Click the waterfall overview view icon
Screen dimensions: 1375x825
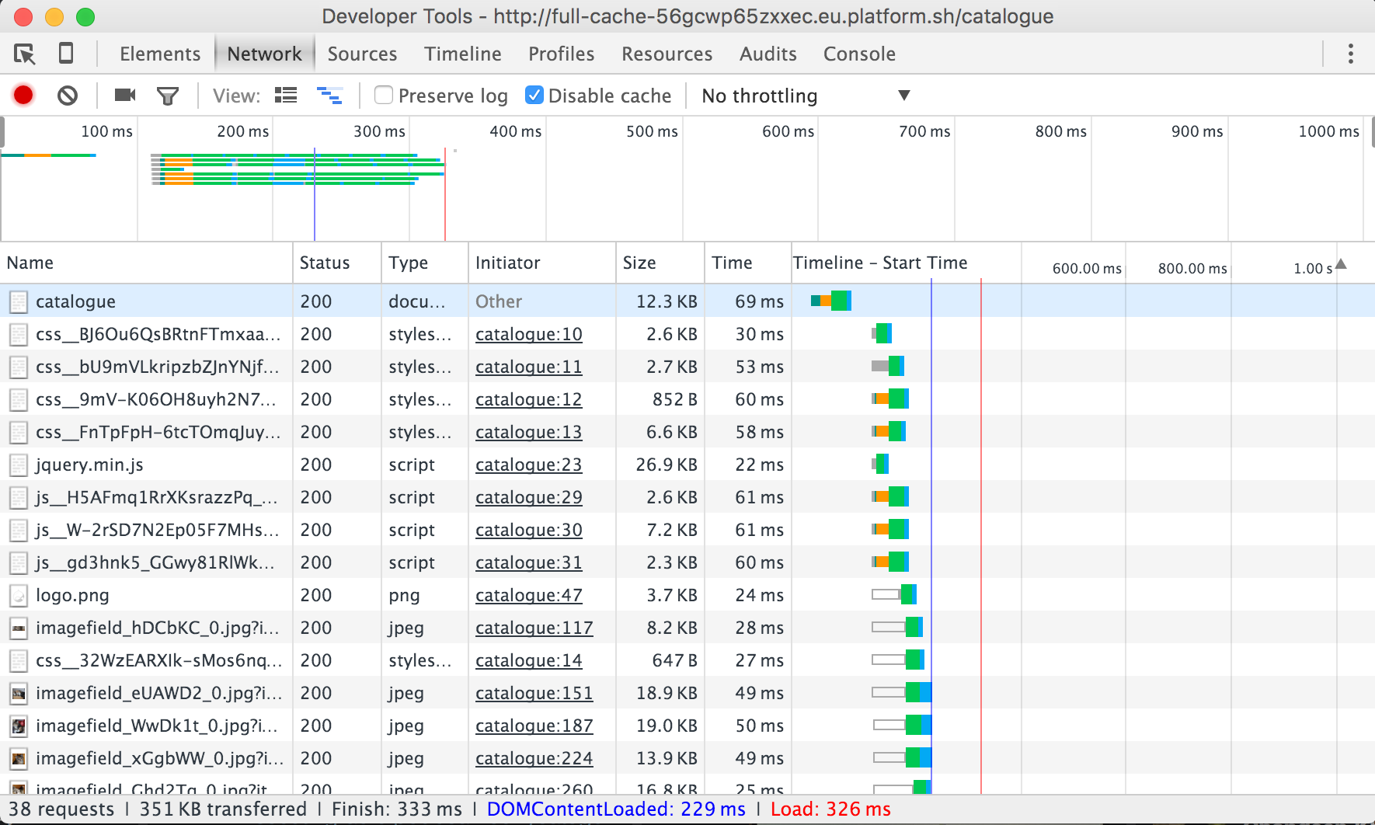(x=329, y=96)
